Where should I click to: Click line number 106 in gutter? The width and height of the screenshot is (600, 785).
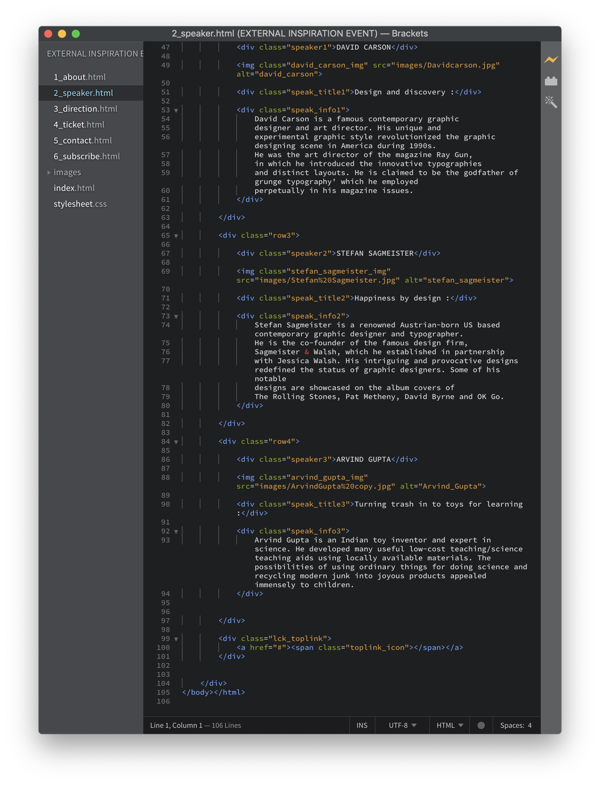tap(163, 701)
